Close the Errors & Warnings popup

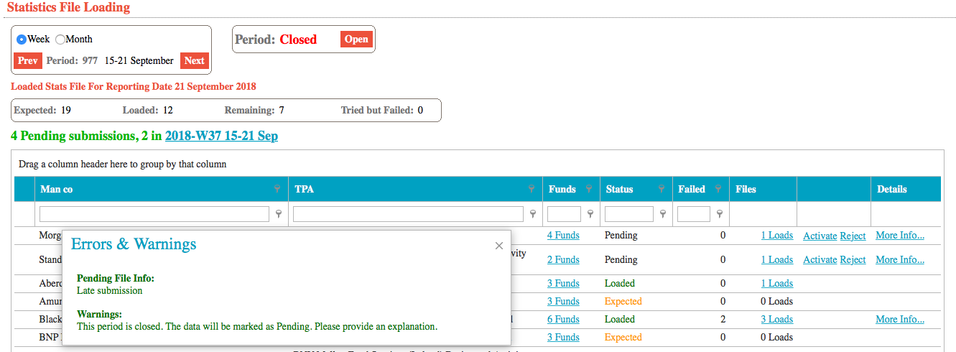[x=499, y=246]
